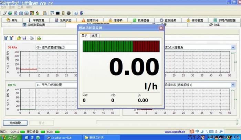Close the fuel consumption monitor dialog

click(161, 28)
